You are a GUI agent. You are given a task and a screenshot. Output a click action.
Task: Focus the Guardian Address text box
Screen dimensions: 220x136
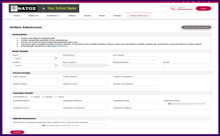[x=161, y=112]
